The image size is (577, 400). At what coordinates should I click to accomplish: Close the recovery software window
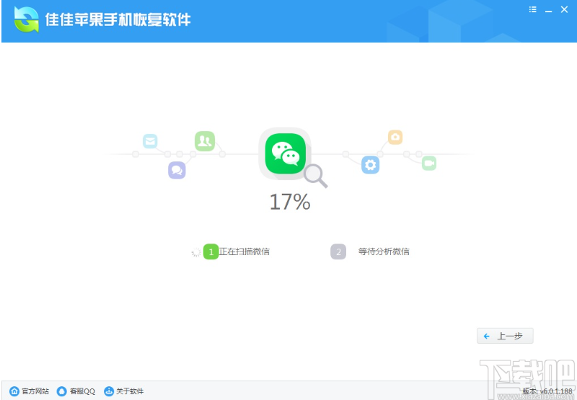[564, 10]
